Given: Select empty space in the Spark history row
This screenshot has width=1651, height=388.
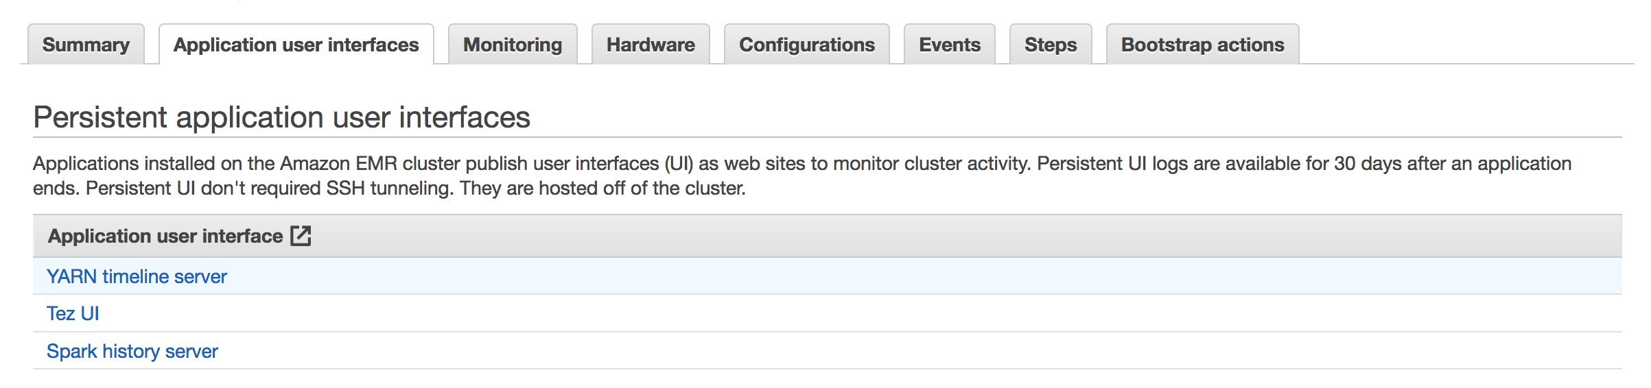Looking at the screenshot, I should 892,351.
